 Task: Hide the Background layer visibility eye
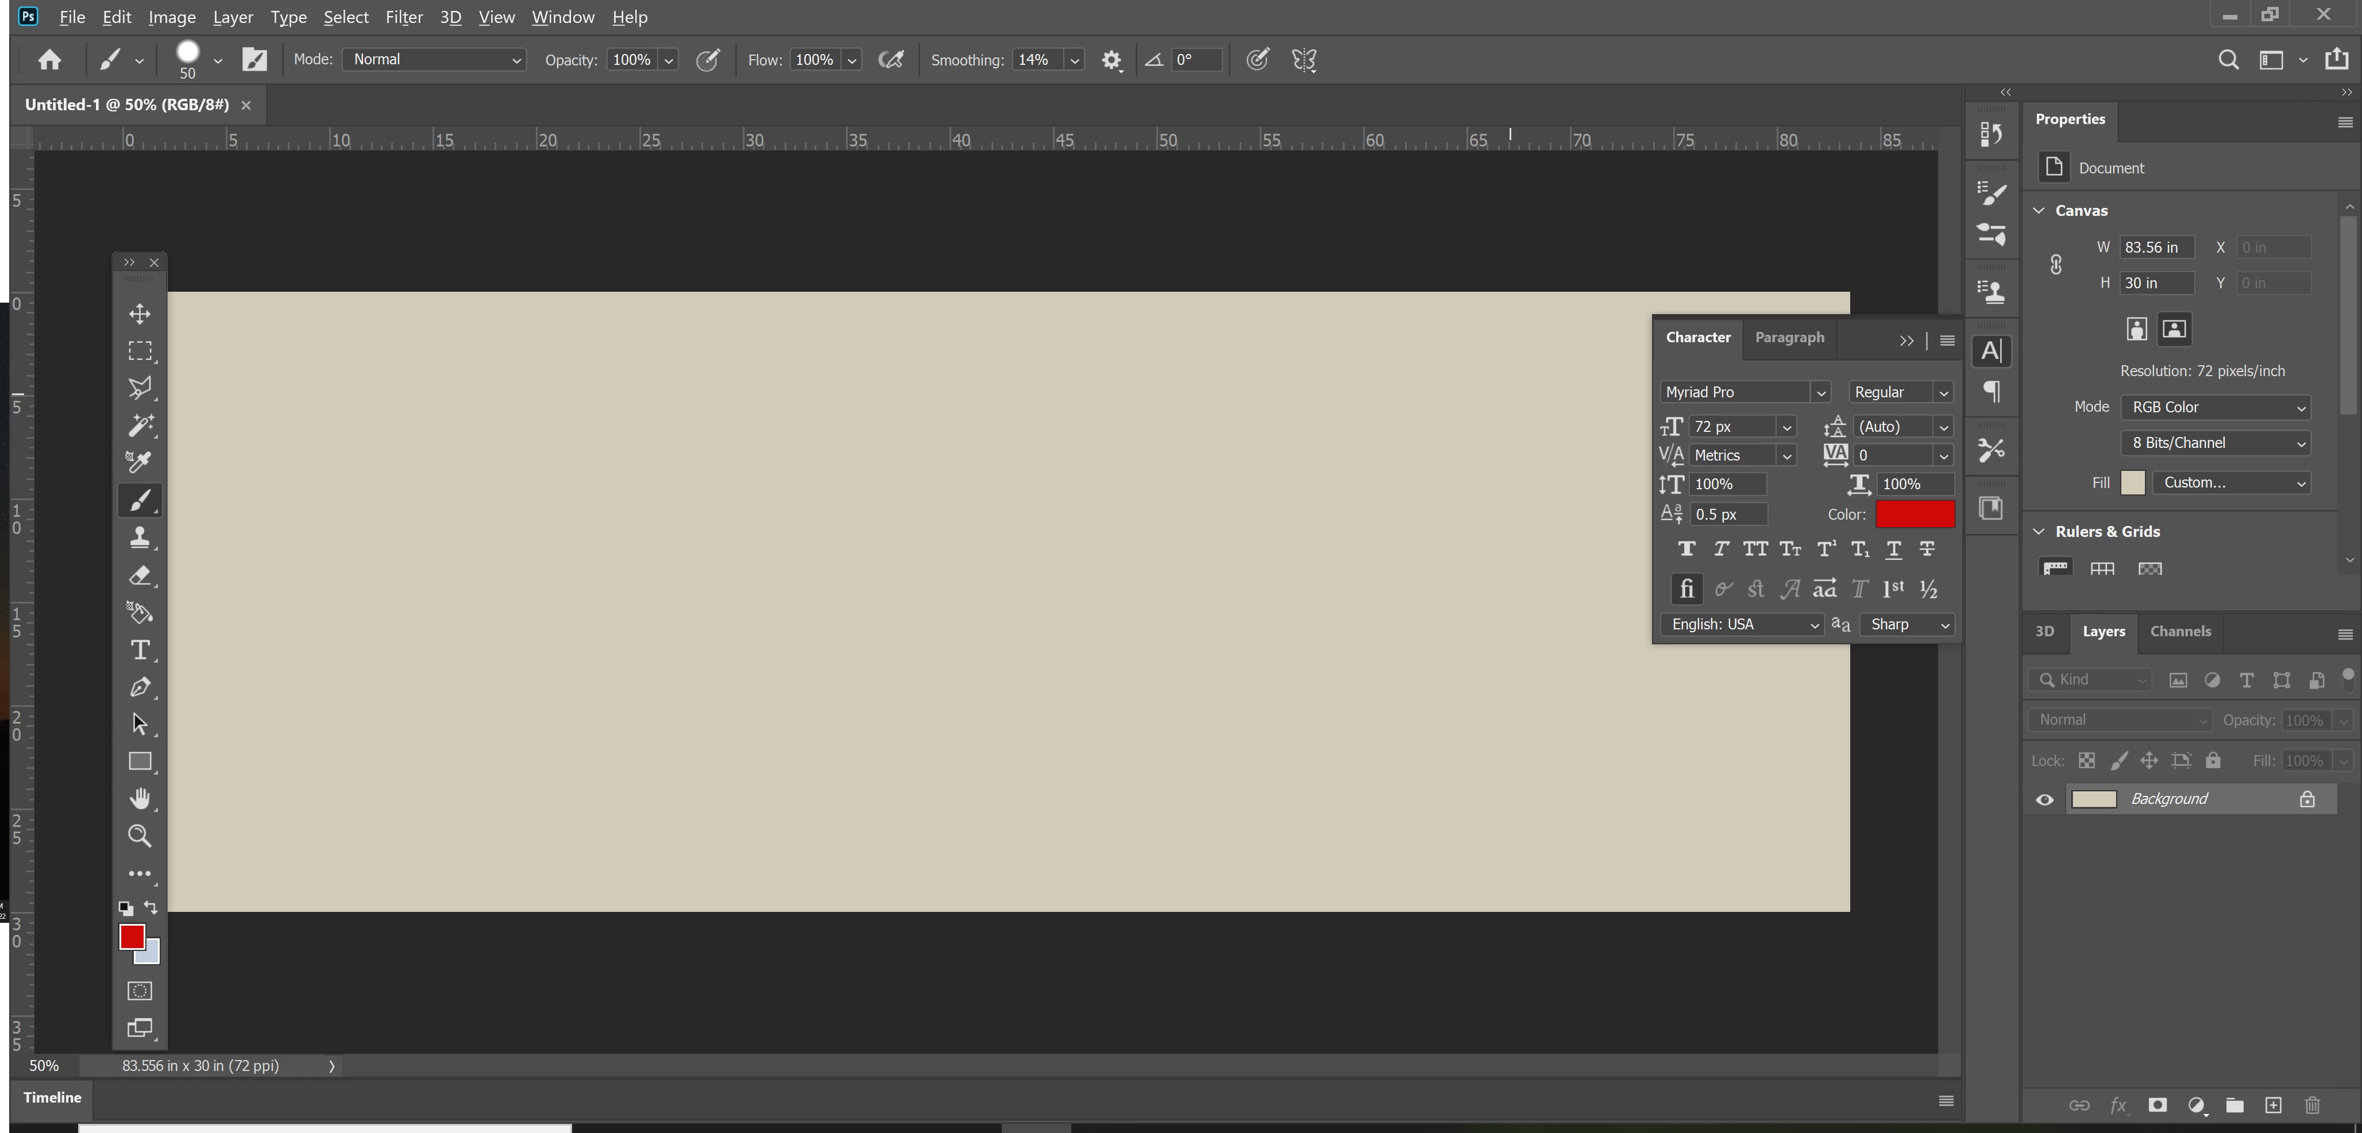[x=2045, y=799]
